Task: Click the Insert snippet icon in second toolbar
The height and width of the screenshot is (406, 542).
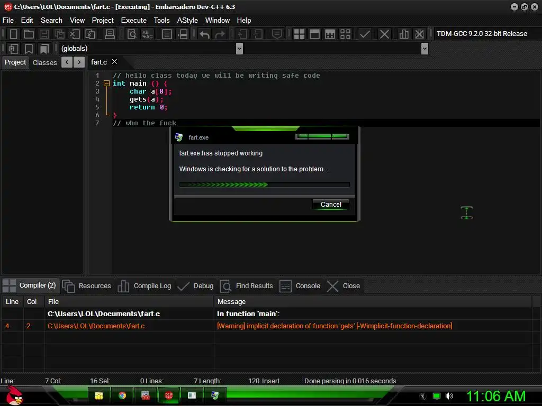Action: point(13,49)
